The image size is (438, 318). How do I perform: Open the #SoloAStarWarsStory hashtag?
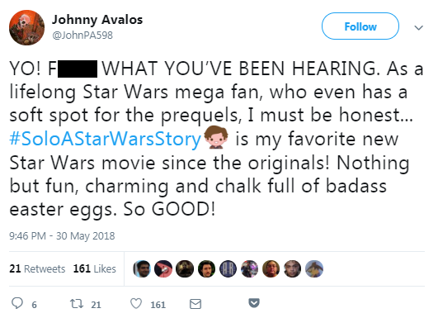coord(105,139)
